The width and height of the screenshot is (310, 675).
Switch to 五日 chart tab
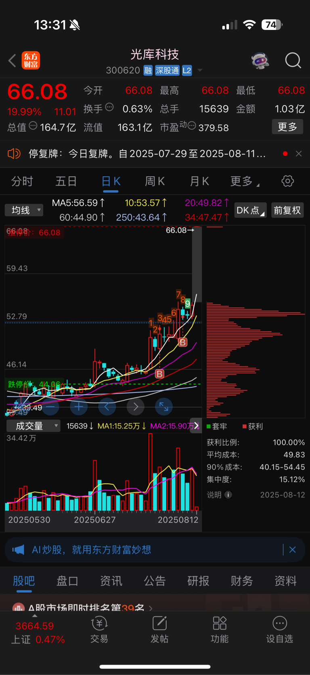tap(66, 181)
